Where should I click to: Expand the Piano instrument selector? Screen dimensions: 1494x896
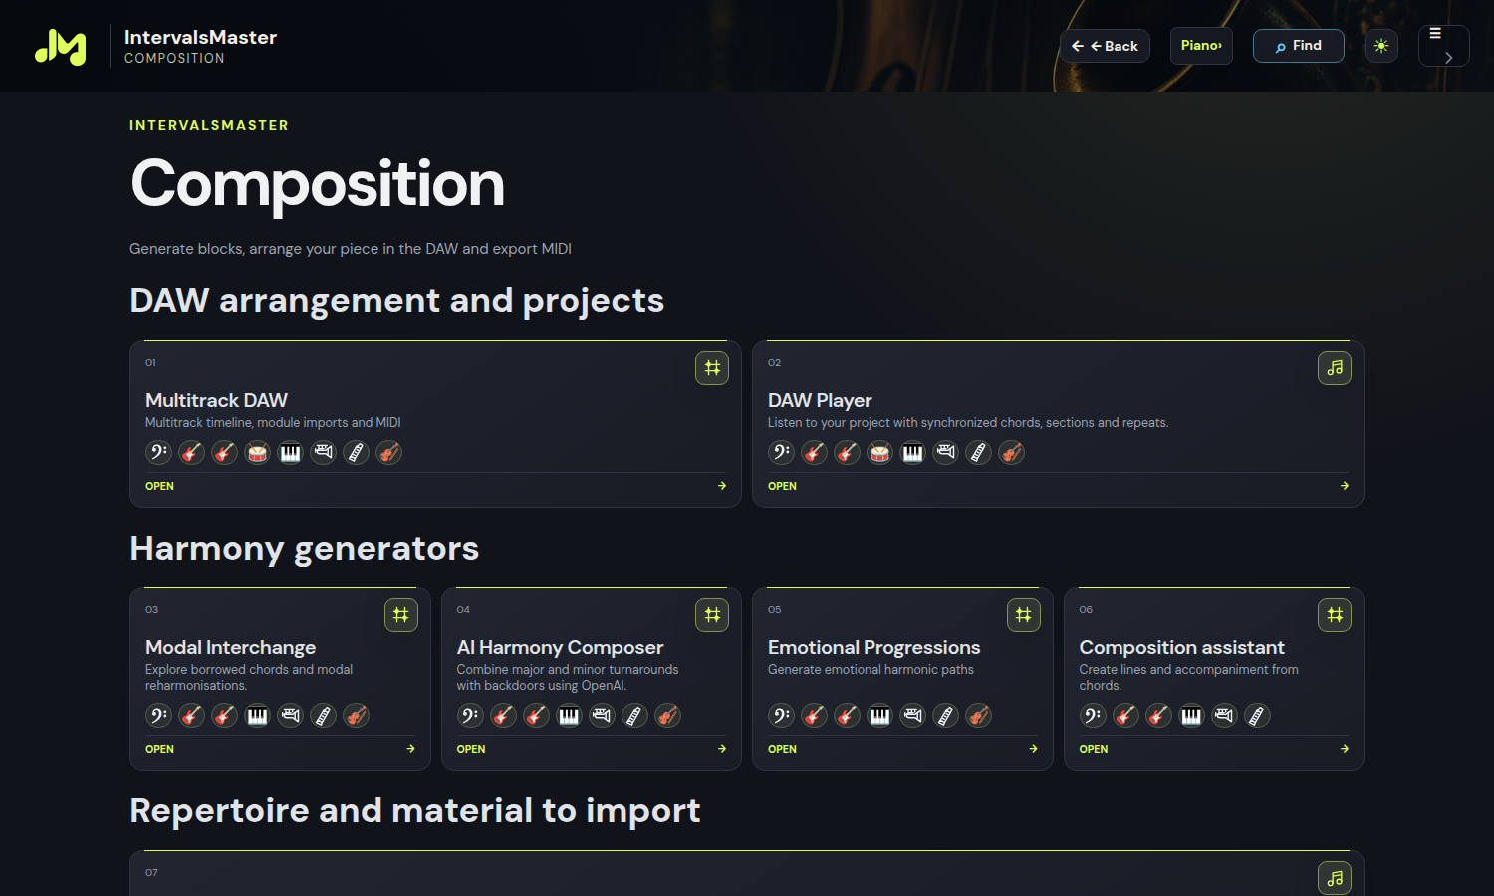click(x=1201, y=46)
